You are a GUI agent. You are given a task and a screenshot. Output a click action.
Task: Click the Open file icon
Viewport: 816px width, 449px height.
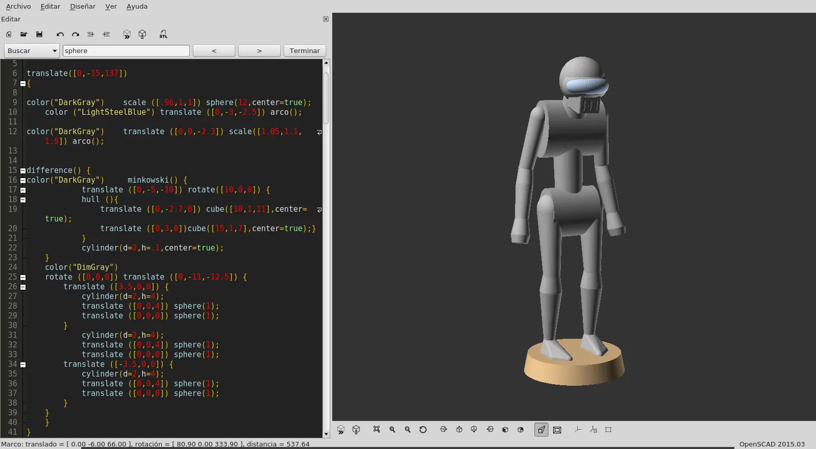point(23,34)
